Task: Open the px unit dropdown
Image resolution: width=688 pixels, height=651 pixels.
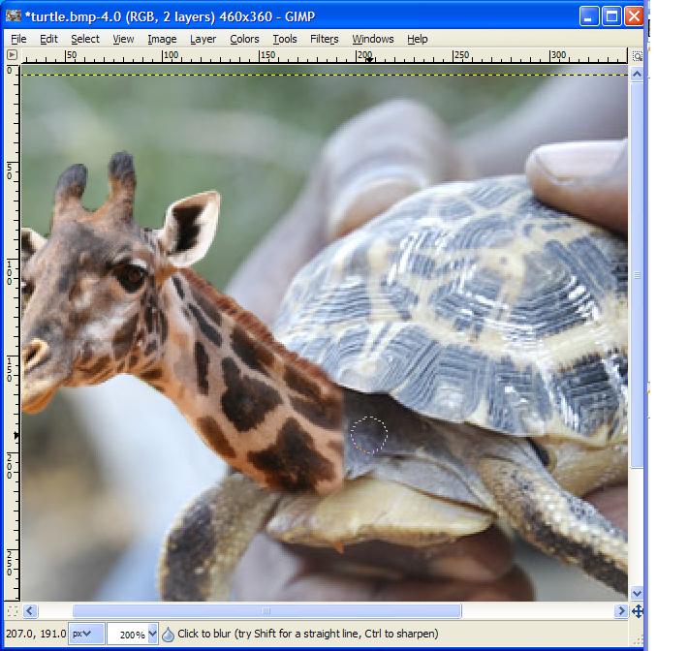Action: (x=88, y=635)
